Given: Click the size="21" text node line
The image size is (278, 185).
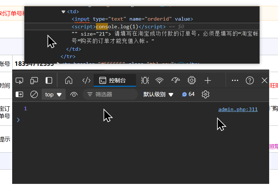Looking at the screenshot, I should click(x=165, y=37).
